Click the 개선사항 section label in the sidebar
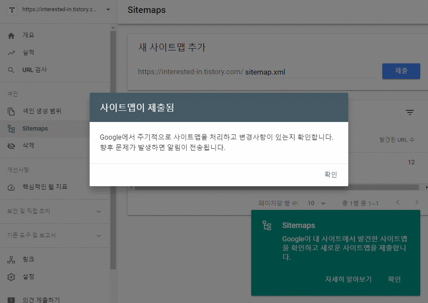This screenshot has width=428, height=303. coord(18,170)
